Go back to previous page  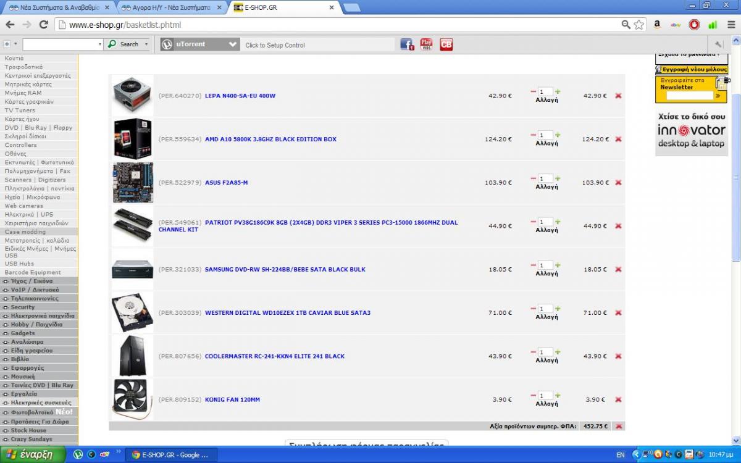pyautogui.click(x=10, y=25)
